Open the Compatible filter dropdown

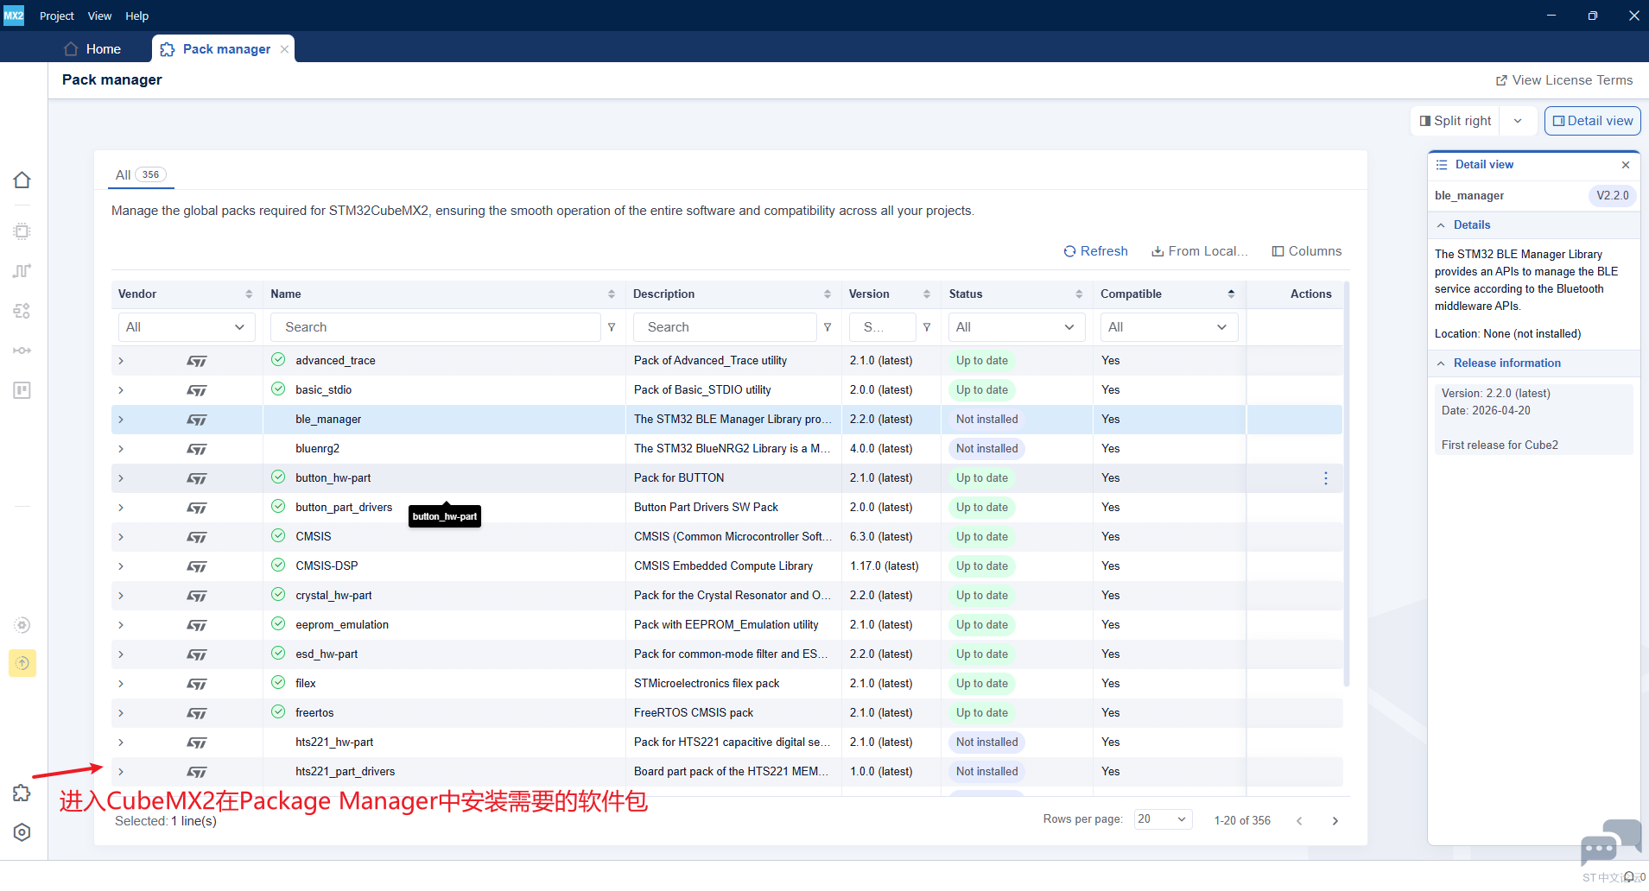[x=1169, y=327]
